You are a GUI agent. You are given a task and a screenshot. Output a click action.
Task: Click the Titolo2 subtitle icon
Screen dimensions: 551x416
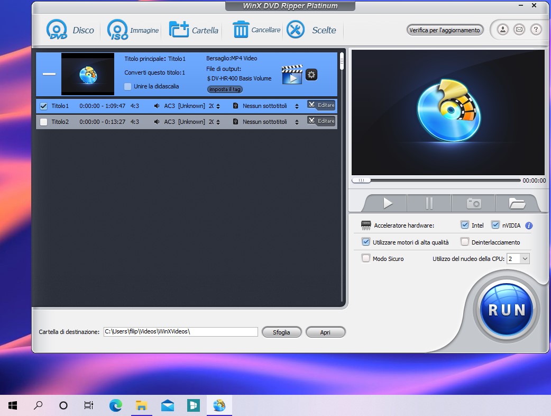tap(235, 122)
